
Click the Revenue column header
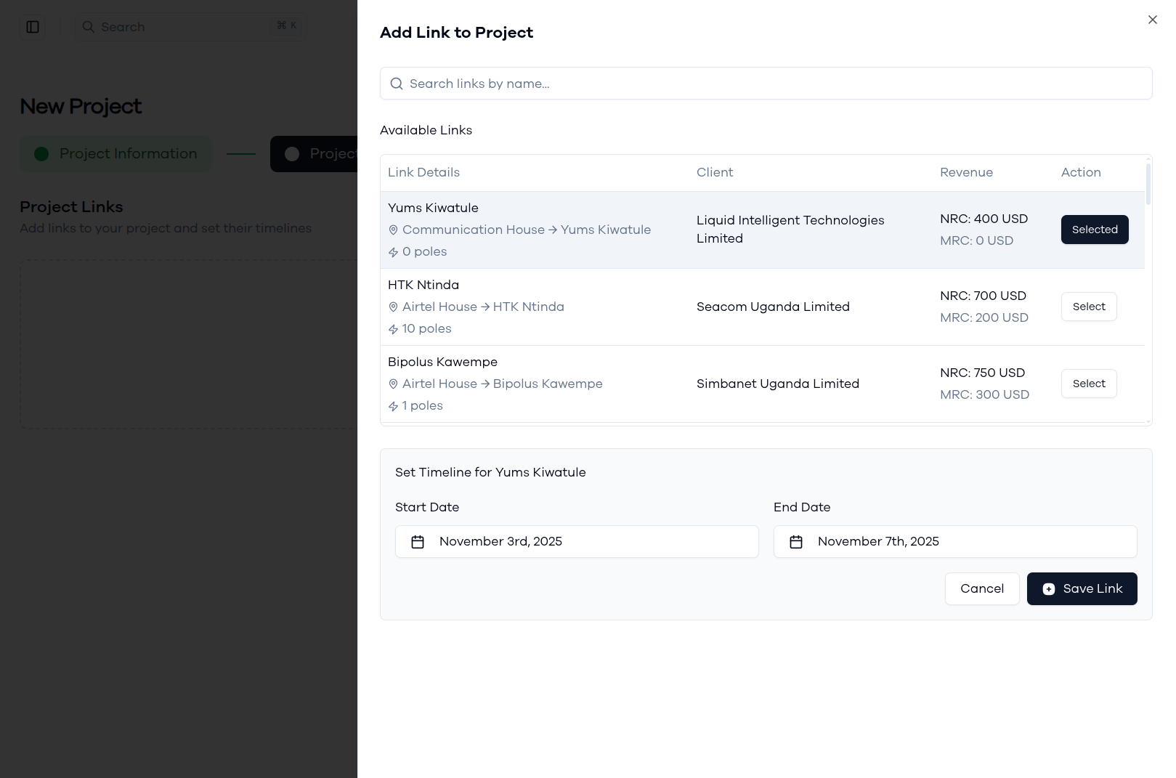966,173
